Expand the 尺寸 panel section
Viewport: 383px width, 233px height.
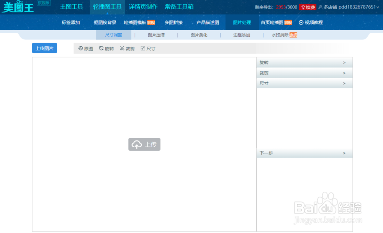pos(304,83)
